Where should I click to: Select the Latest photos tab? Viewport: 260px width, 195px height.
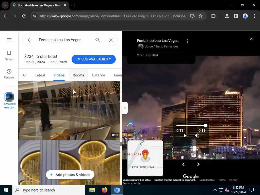pos(40,75)
